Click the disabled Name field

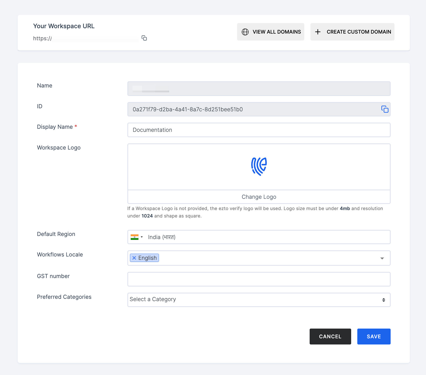259,88
